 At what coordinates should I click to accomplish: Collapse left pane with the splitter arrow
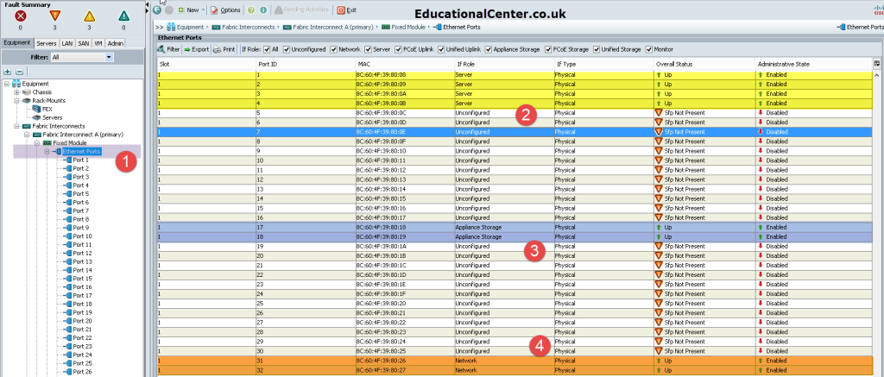[148, 4]
